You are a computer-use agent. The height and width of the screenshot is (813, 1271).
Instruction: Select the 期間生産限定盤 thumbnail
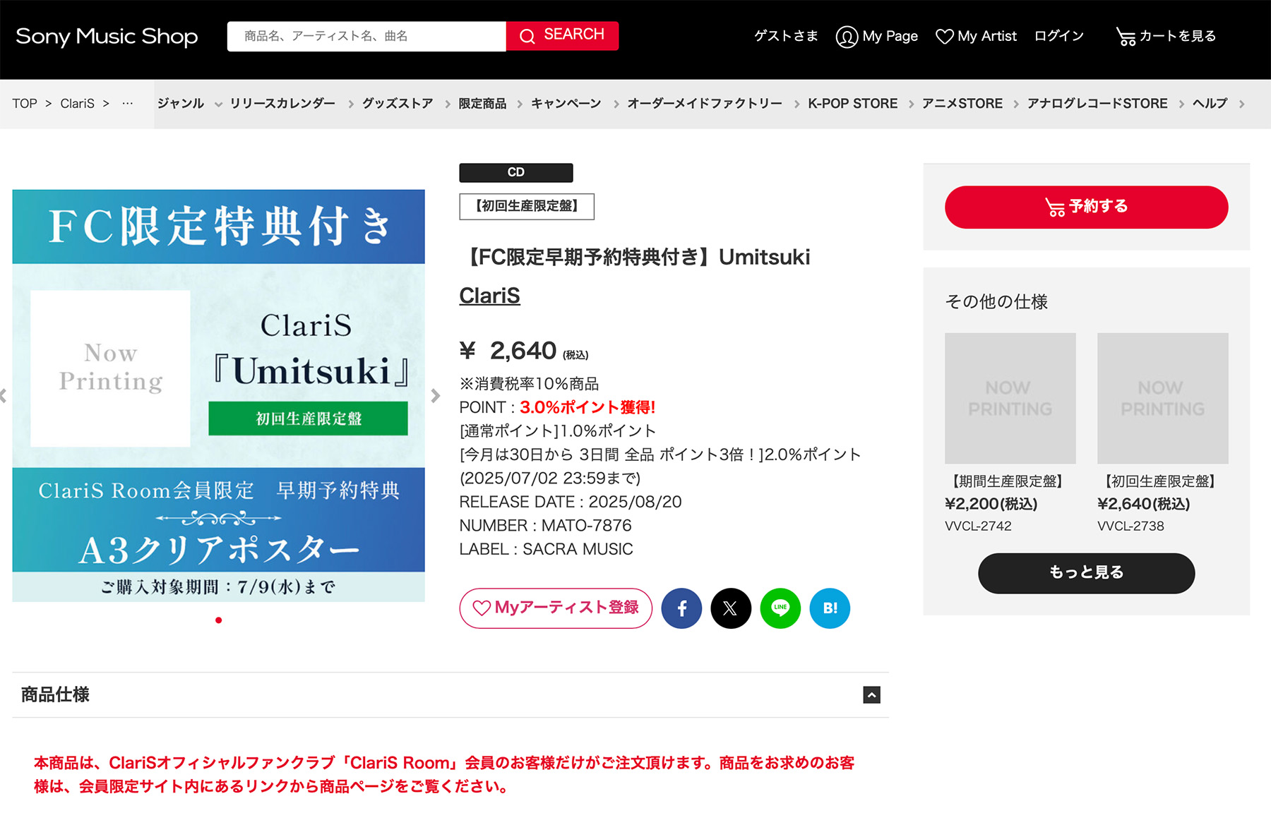point(1010,398)
